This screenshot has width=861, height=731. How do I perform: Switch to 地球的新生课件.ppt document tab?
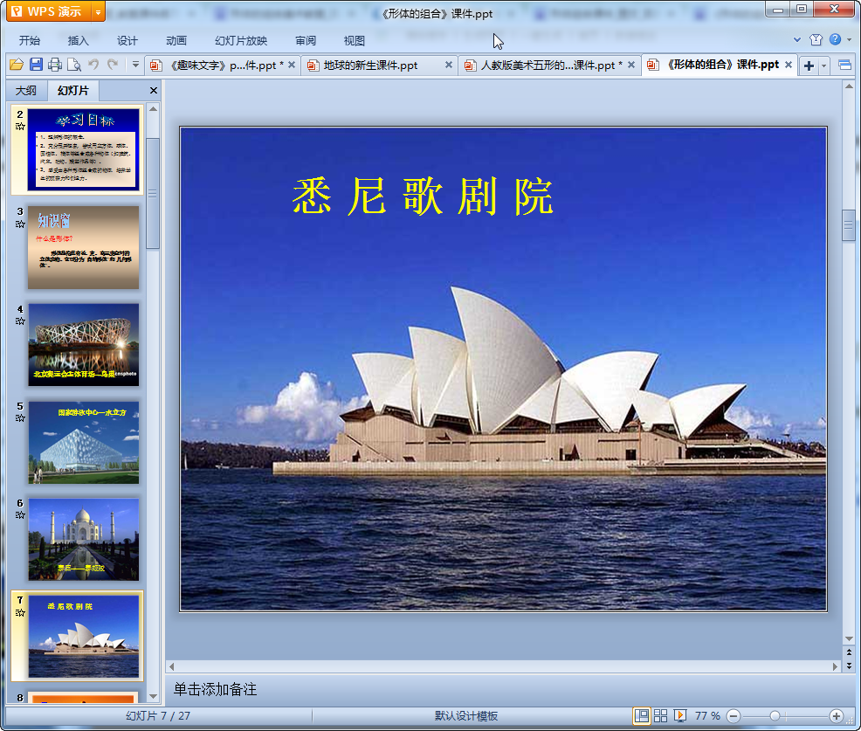[370, 66]
